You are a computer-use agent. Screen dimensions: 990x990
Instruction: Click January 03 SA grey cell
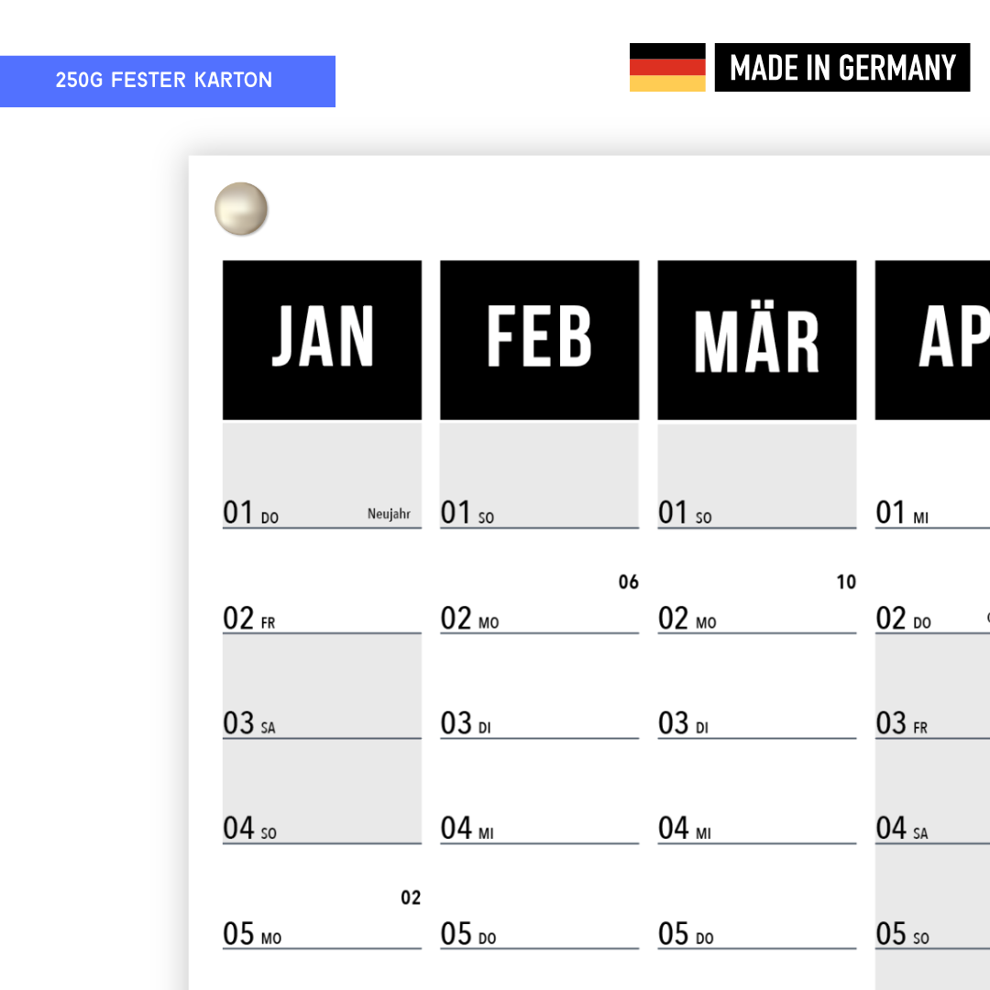click(322, 687)
